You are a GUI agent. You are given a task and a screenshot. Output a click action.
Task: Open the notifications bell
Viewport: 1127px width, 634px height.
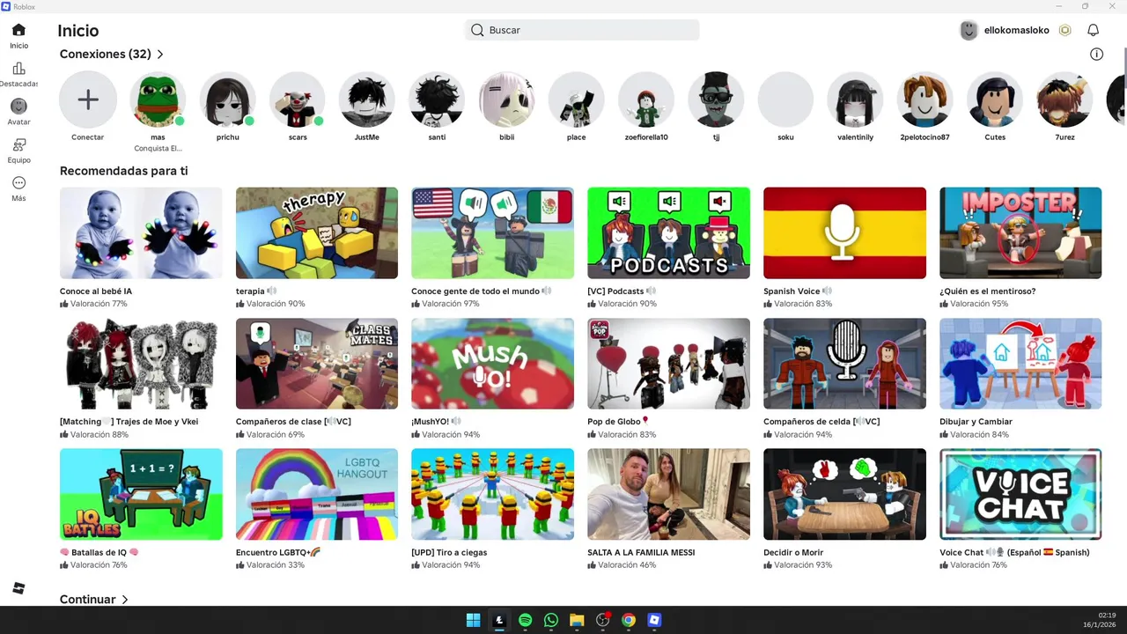click(1093, 30)
